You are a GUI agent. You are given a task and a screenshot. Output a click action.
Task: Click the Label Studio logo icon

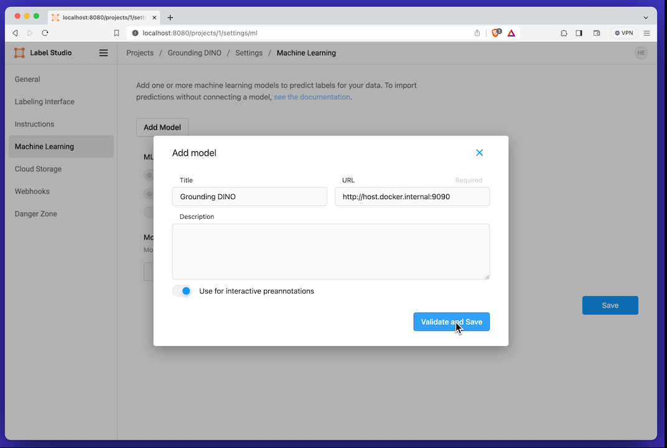tap(19, 53)
